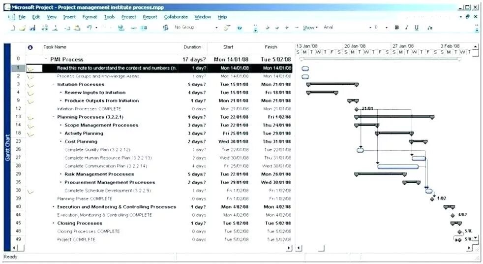Open the Show outline level dropdown
Screen dimensions: 483x264
pyautogui.click(x=310, y=28)
